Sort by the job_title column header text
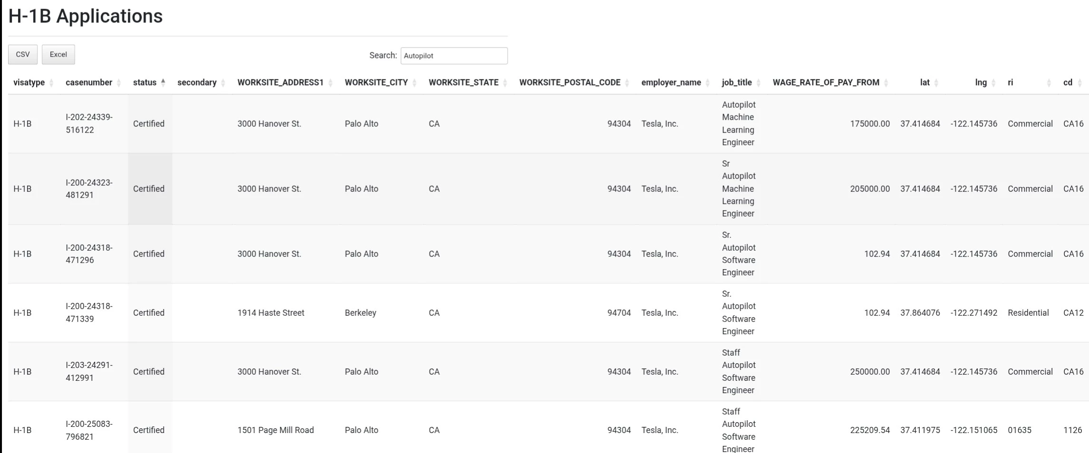Viewport: 1089px width, 453px height. (x=737, y=83)
